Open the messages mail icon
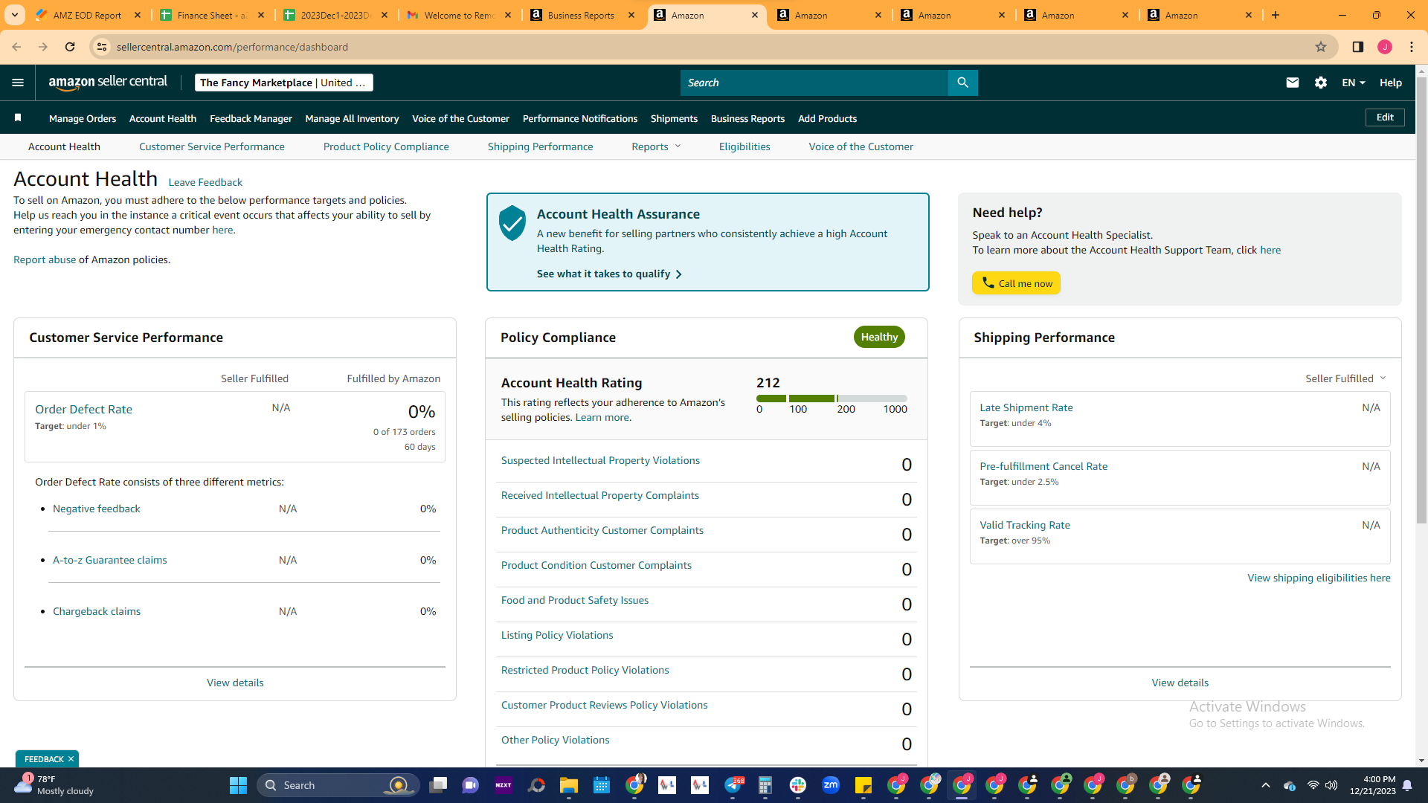The width and height of the screenshot is (1428, 803). click(1293, 83)
